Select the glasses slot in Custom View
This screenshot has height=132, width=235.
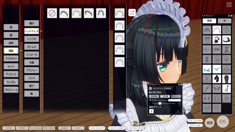(x=207, y=50)
